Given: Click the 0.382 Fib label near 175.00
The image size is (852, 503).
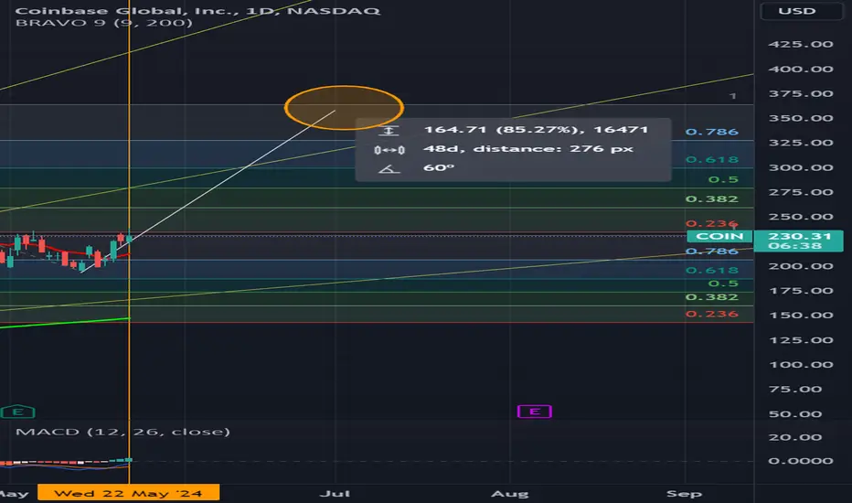Looking at the screenshot, I should point(712,297).
